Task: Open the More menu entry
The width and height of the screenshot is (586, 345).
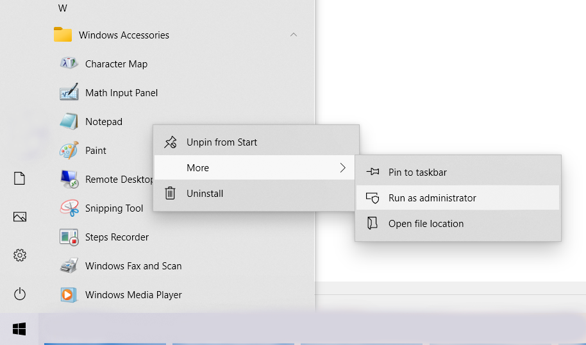Action: [x=255, y=168]
